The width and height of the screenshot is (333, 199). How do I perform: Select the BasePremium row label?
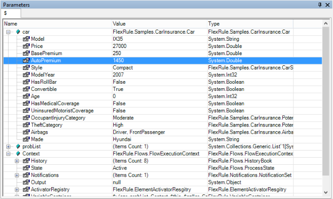click(47, 54)
